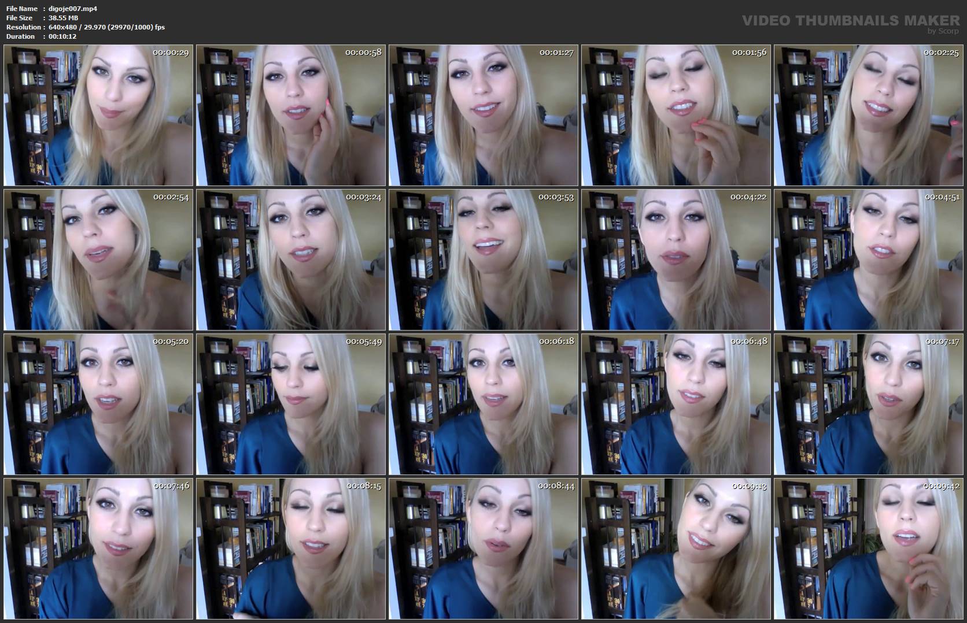
Task: Select the thumbnail at 00:01:27
Action: pos(483,116)
